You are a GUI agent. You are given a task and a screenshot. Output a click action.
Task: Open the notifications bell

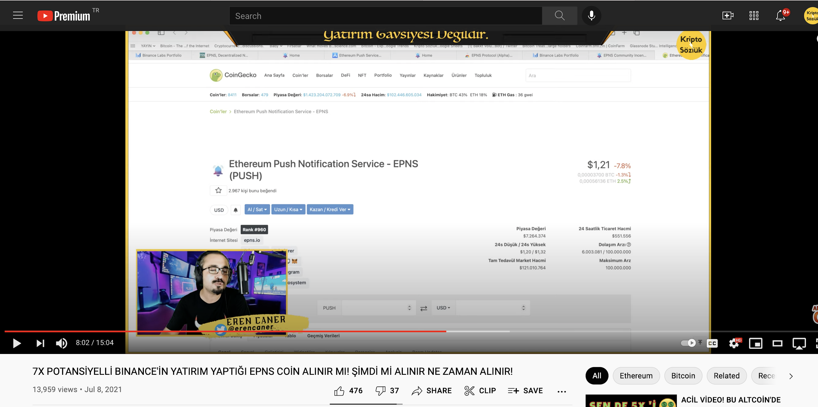pos(780,16)
